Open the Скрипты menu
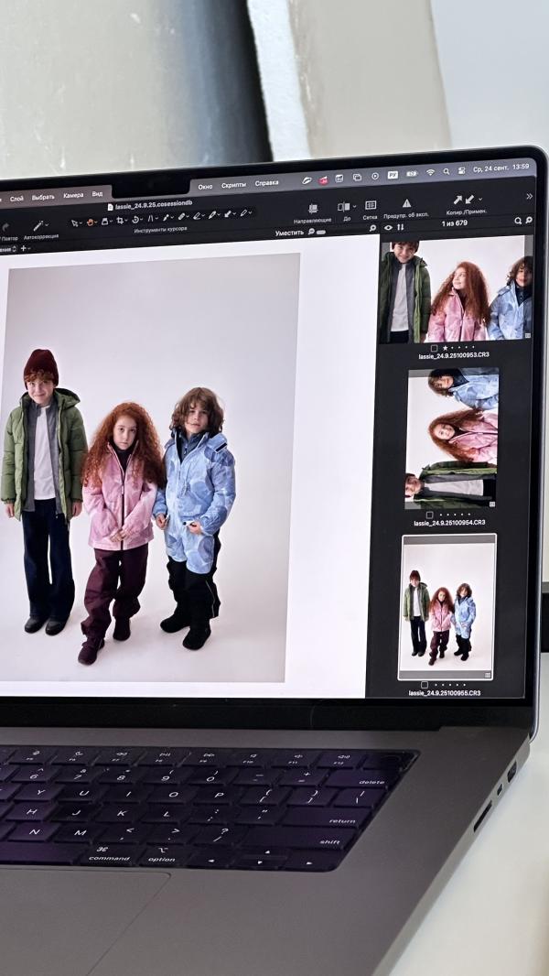The image size is (549, 976). 233,185
